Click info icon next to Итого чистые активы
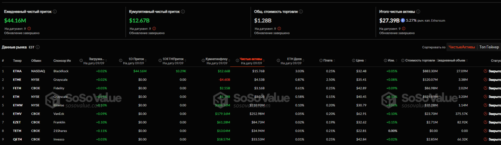 (x=418, y=12)
